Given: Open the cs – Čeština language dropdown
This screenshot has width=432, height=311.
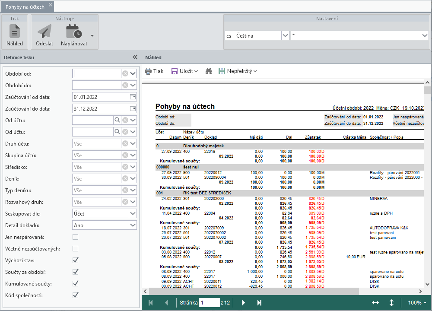Looking at the screenshot, I should tap(285, 36).
